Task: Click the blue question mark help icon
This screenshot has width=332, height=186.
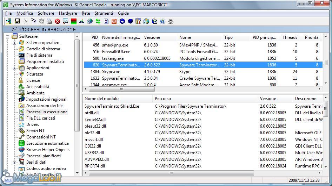Action: (162, 21)
